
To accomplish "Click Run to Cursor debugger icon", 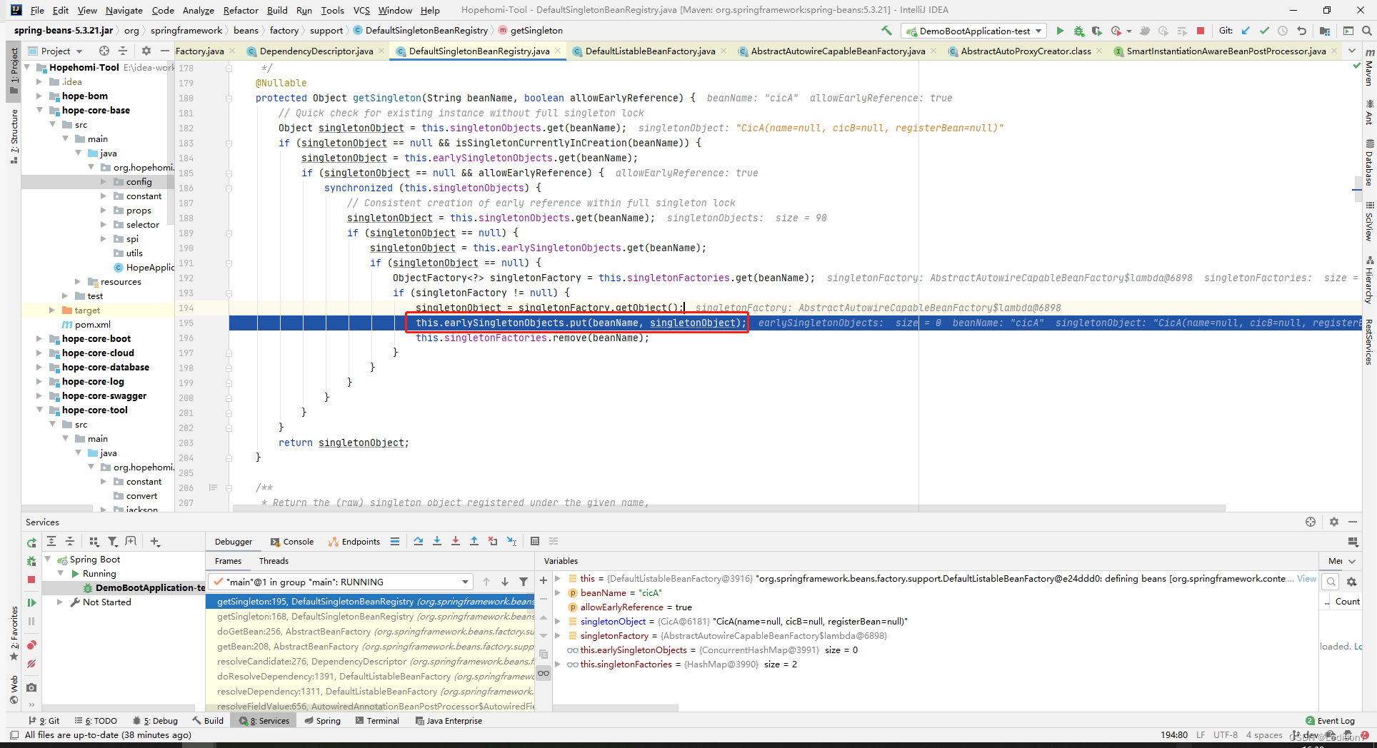I will [511, 541].
